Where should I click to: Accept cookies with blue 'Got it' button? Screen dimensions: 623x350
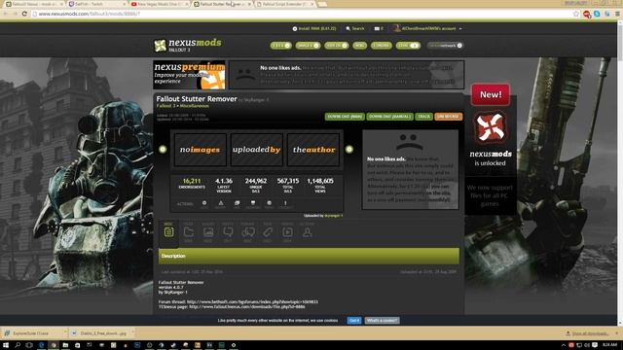pos(353,320)
